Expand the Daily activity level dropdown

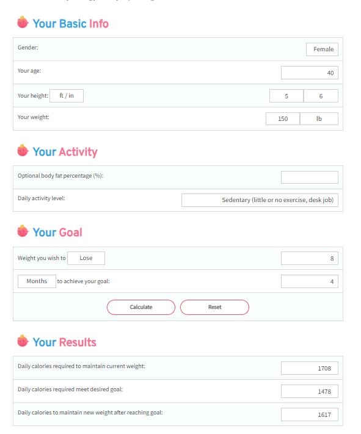click(x=260, y=200)
